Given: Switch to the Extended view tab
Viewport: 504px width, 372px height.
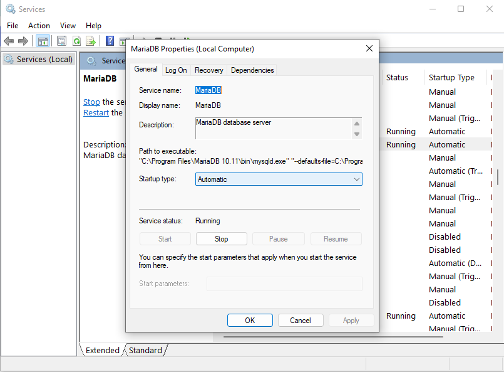Looking at the screenshot, I should click(x=102, y=350).
